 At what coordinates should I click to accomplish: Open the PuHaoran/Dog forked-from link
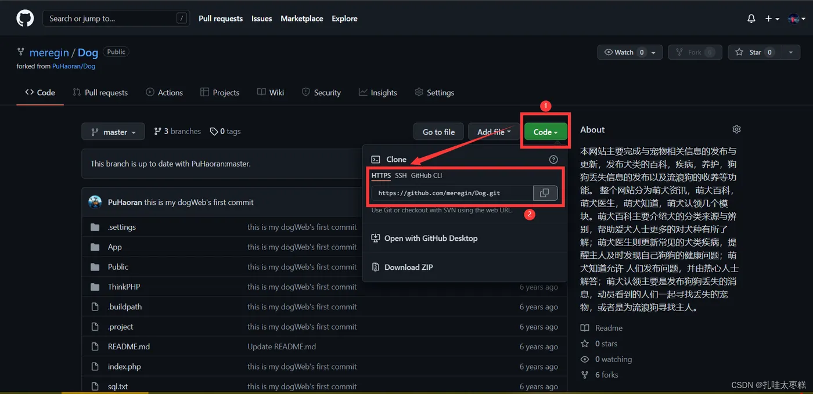click(74, 66)
